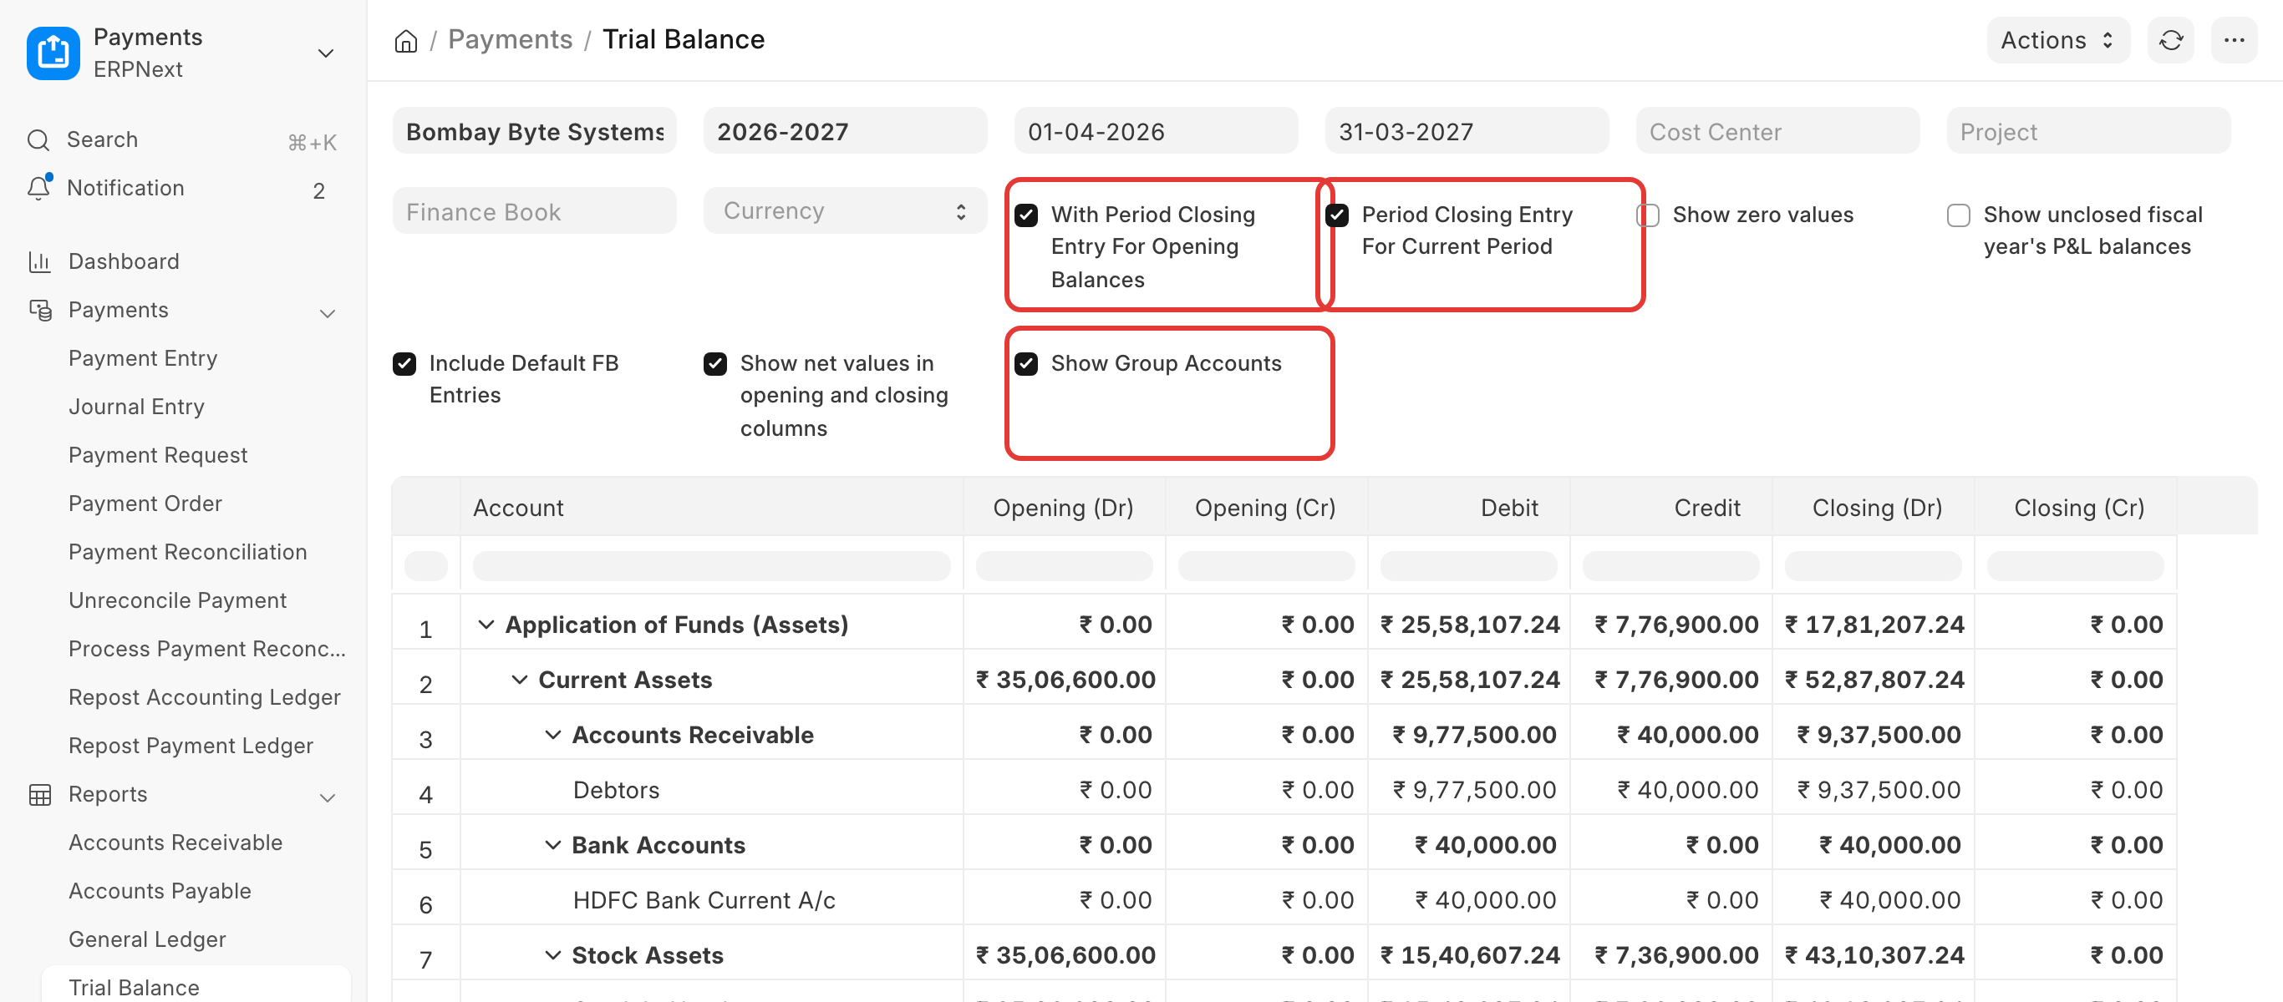Click the Company field Bombay Byte Systems
This screenshot has height=1002, width=2283.
535,131
